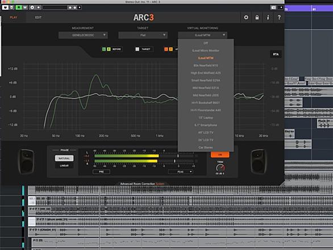
Task: Collapse Virtual Monitoring dropdown iLoud MTM
Action: 203,35
